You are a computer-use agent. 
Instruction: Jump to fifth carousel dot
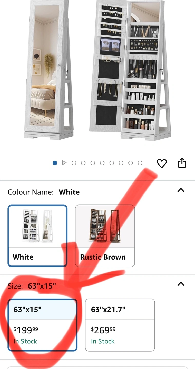point(93,163)
